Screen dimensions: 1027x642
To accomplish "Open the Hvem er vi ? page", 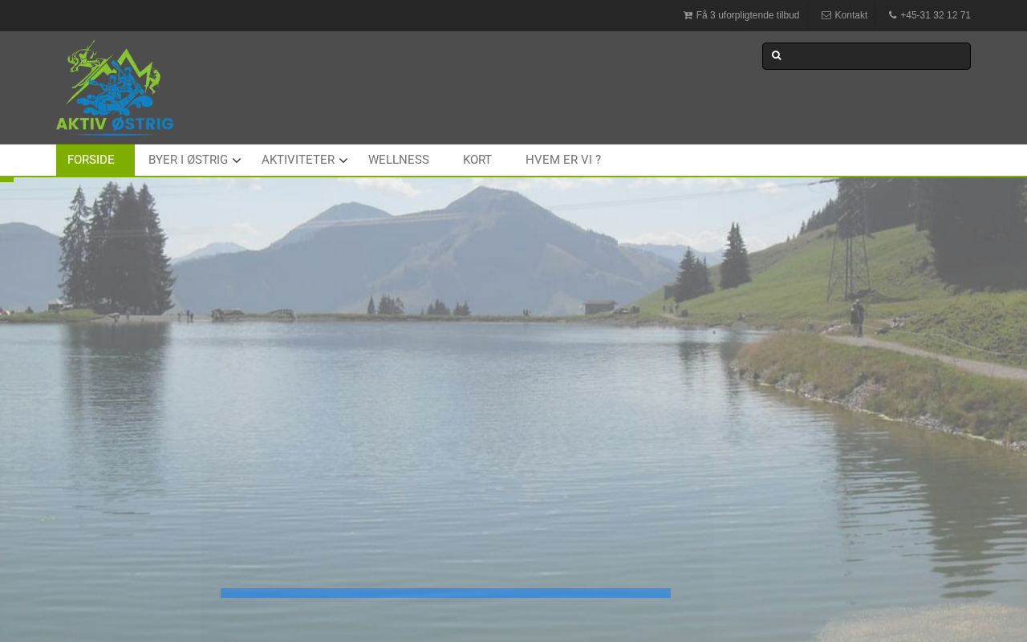I will coord(563,160).
